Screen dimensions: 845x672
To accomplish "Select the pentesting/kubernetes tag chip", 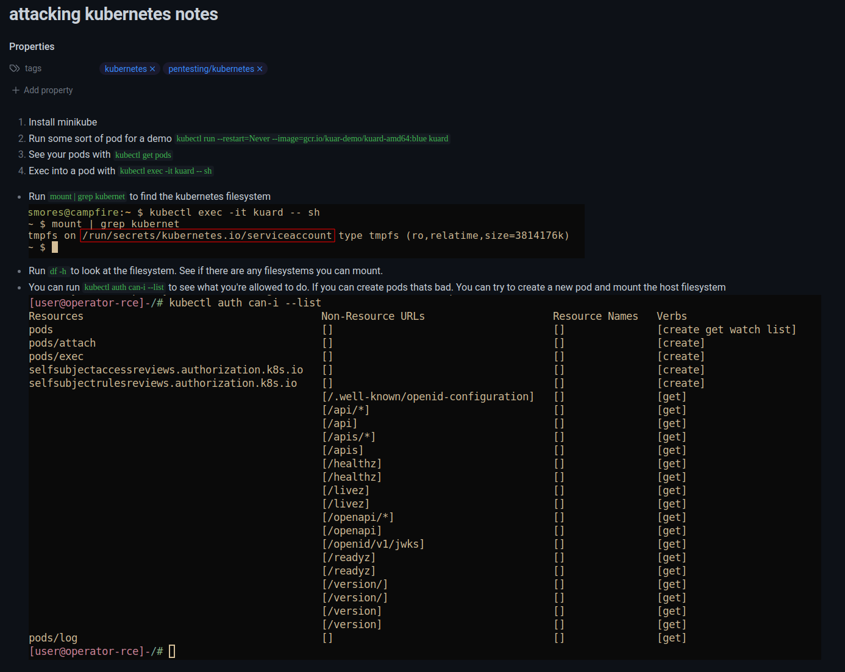I will click(x=211, y=69).
